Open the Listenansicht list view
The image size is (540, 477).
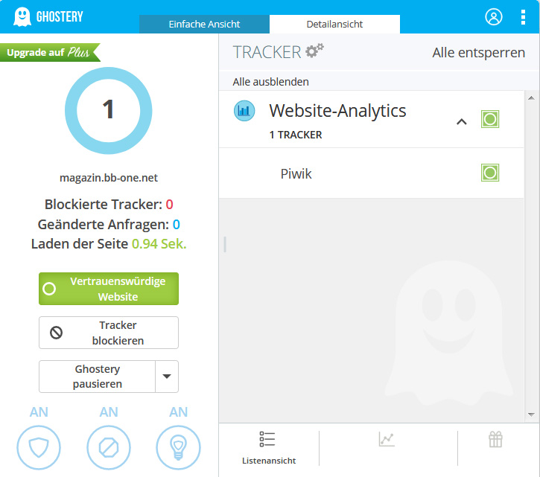(269, 448)
